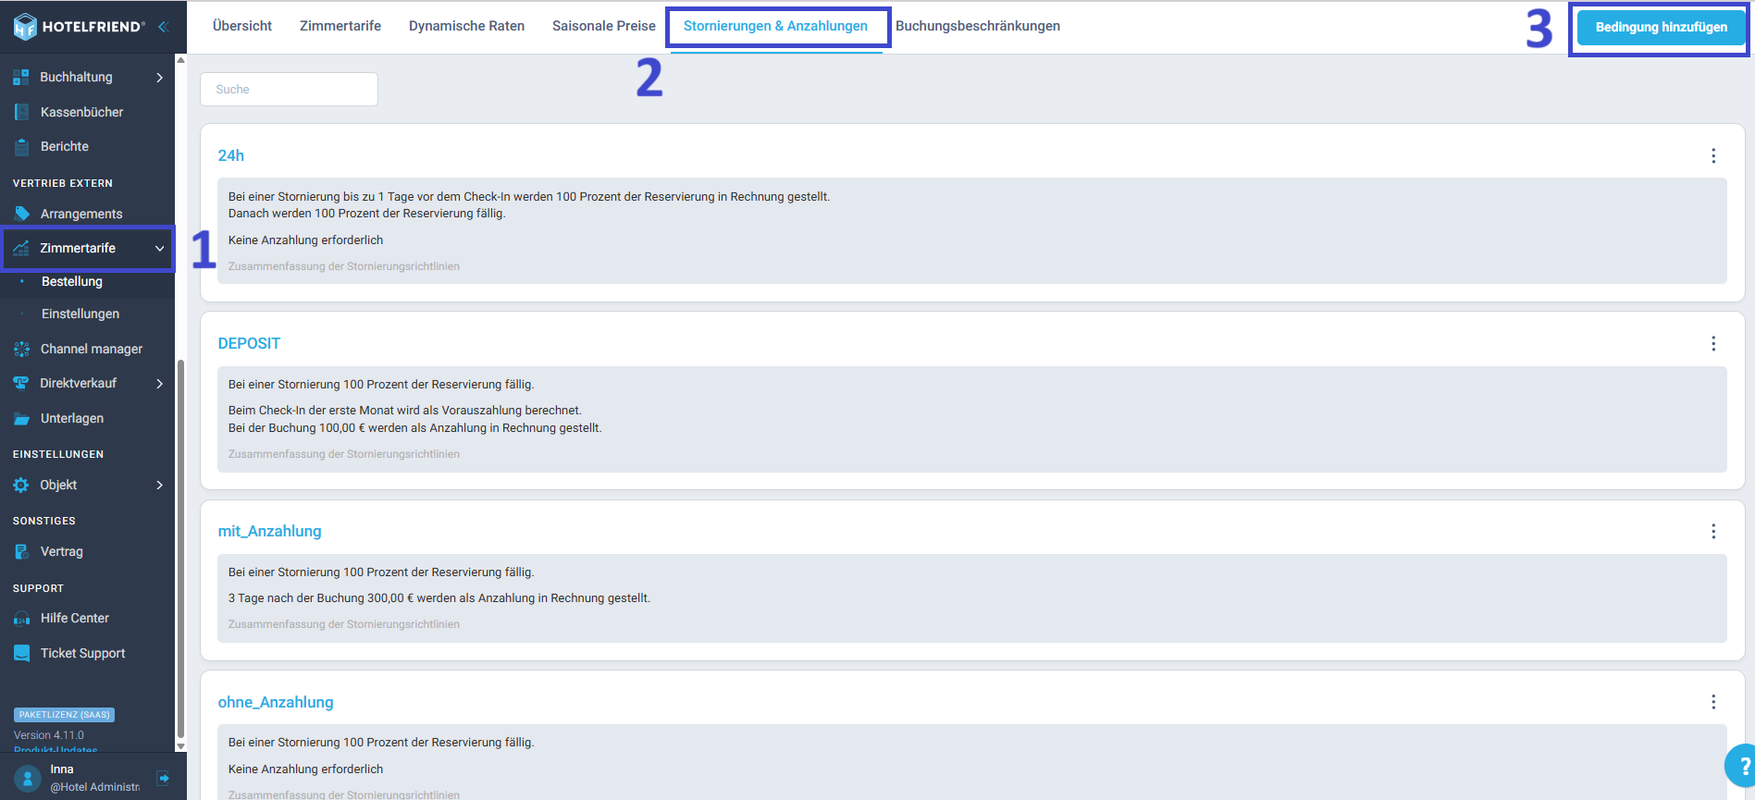Click the 'Keine Anzahlung erforderlich' text in 24h
Viewport: 1755px width, 800px height.
point(305,240)
